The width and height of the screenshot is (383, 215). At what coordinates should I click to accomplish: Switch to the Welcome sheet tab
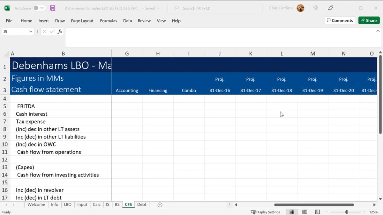[x=36, y=204]
